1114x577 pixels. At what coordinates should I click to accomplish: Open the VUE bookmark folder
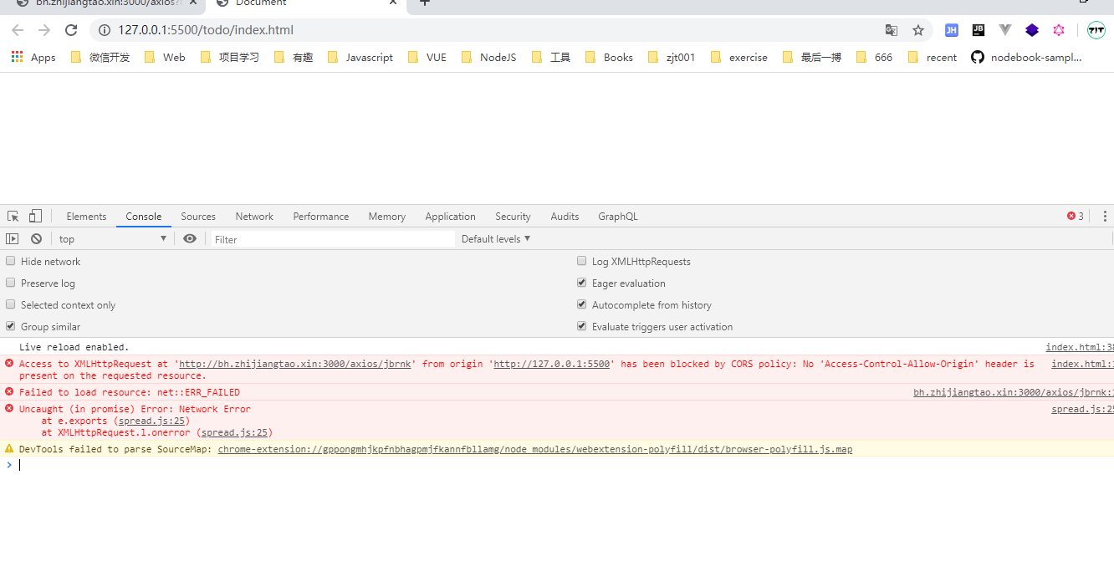[427, 57]
